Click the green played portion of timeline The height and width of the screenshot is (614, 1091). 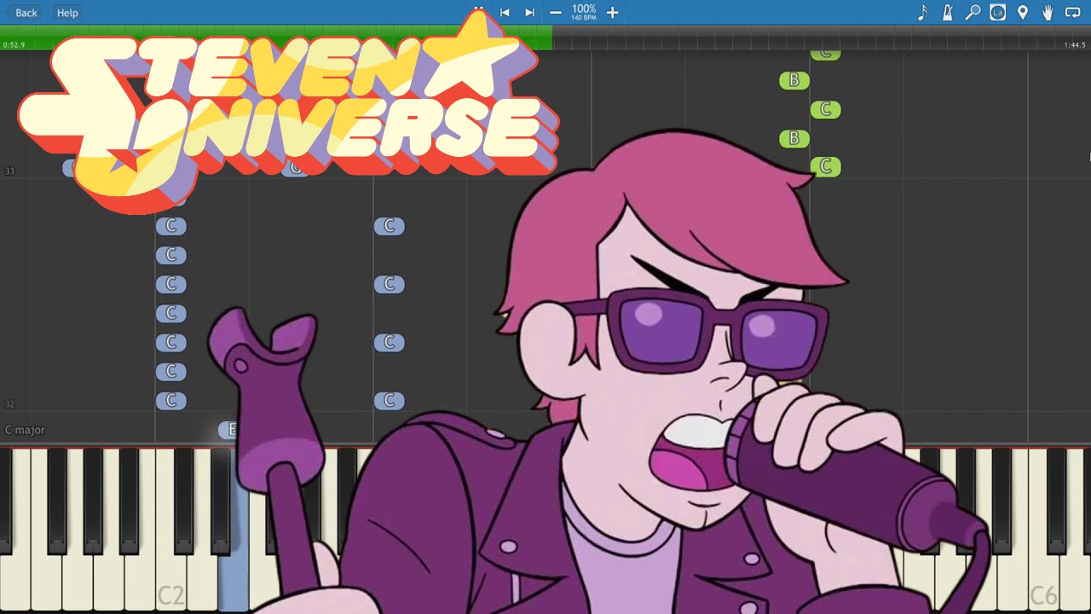276,38
